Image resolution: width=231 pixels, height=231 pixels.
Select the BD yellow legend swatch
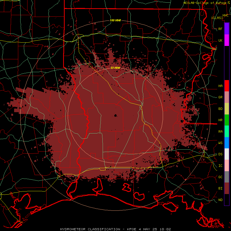[227, 109]
